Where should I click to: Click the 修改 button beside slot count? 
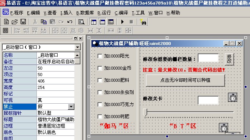[229, 59]
